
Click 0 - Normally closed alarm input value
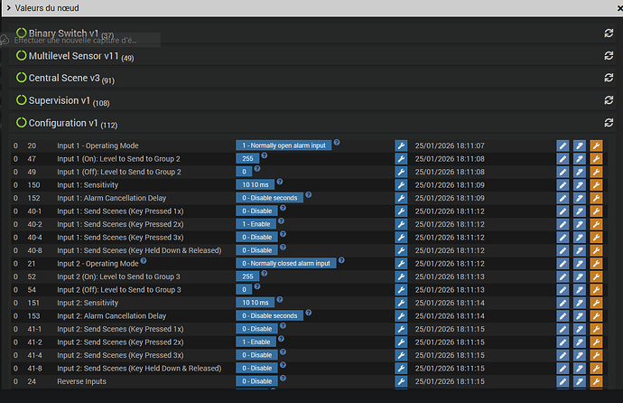coord(285,263)
